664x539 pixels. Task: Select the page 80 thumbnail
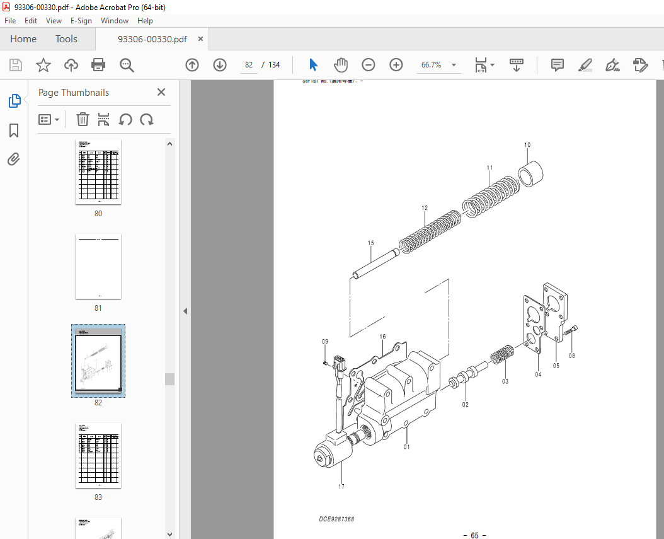pyautogui.click(x=98, y=172)
